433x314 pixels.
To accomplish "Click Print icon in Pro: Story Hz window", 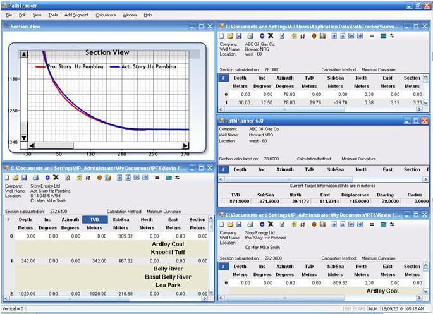I will coord(250,224).
